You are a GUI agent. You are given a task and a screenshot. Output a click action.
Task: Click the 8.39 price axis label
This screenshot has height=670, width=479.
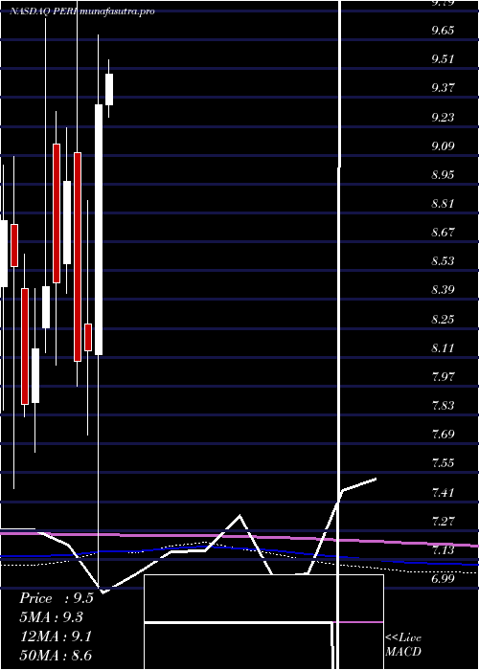pyautogui.click(x=443, y=290)
